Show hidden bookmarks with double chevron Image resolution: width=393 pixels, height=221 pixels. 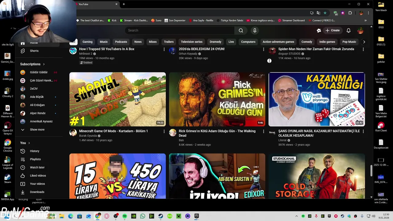(365, 21)
